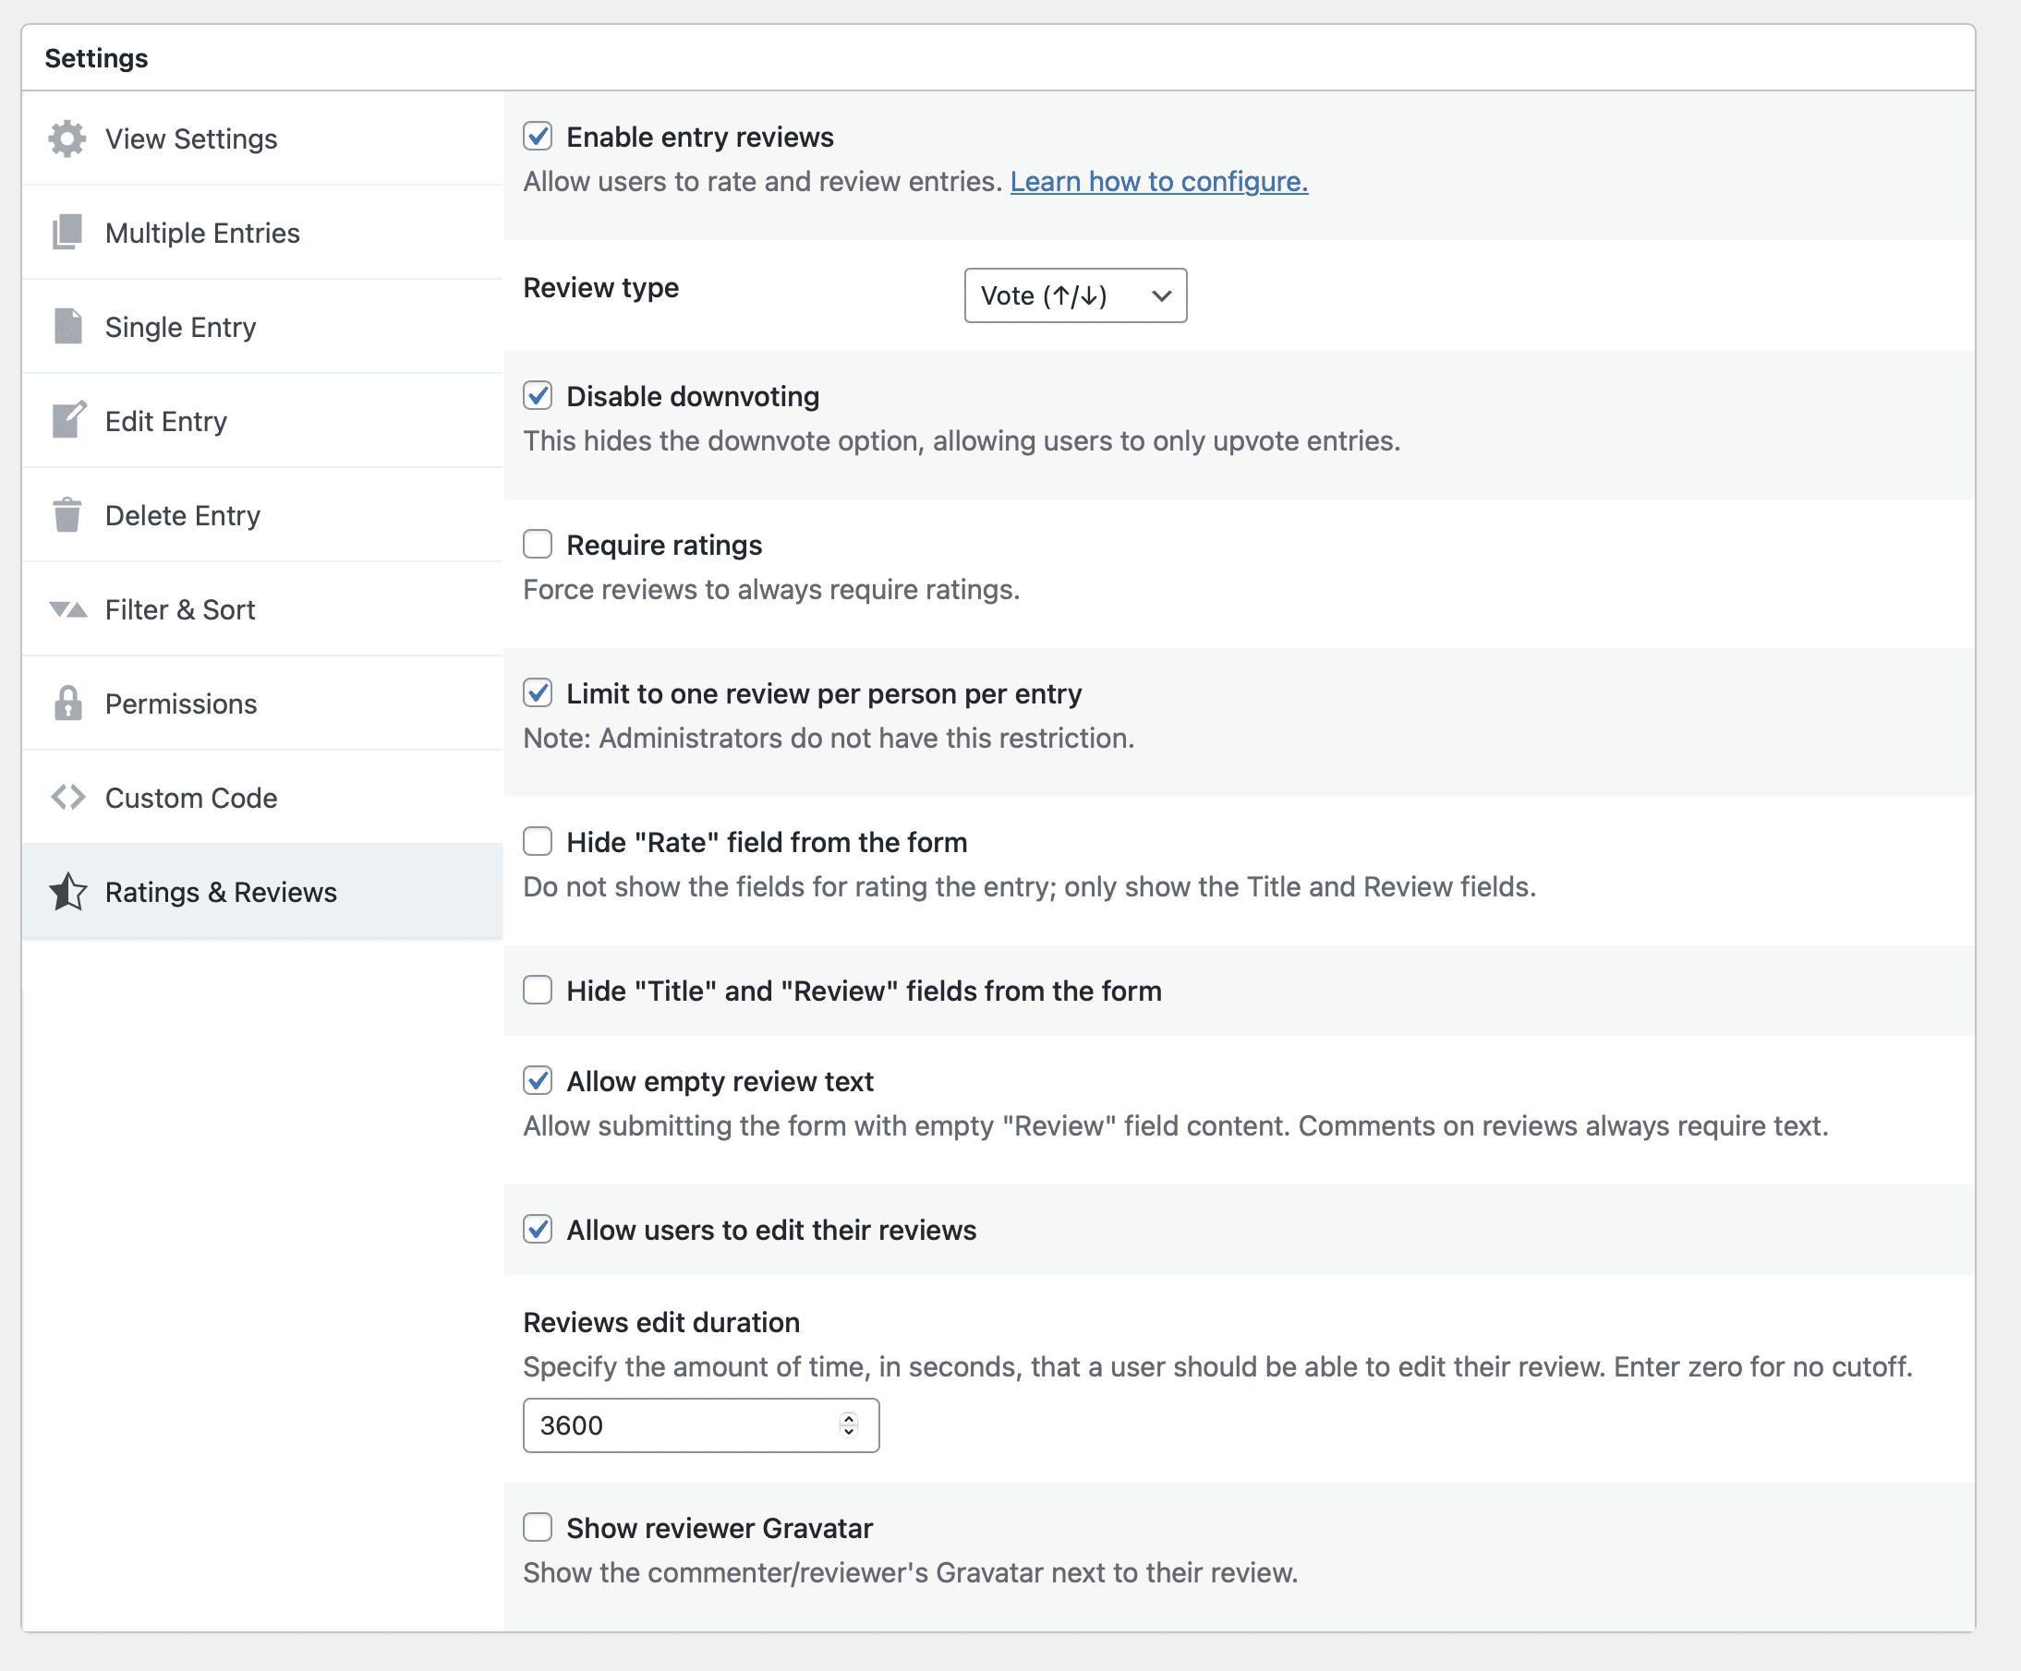Click the Review type dropdown chevron arrow
2021x1671 pixels.
(x=1161, y=295)
